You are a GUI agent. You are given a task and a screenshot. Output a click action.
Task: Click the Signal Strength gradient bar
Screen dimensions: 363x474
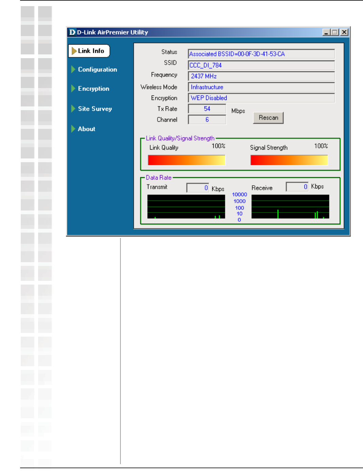click(289, 160)
